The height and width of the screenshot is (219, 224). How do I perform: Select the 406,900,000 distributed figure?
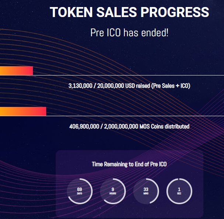pyautogui.click(x=84, y=127)
